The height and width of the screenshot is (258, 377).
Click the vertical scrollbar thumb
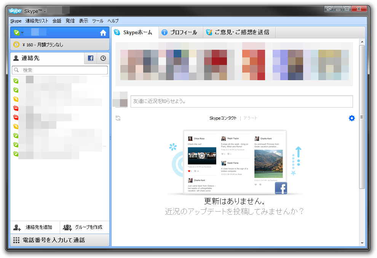click(362, 117)
